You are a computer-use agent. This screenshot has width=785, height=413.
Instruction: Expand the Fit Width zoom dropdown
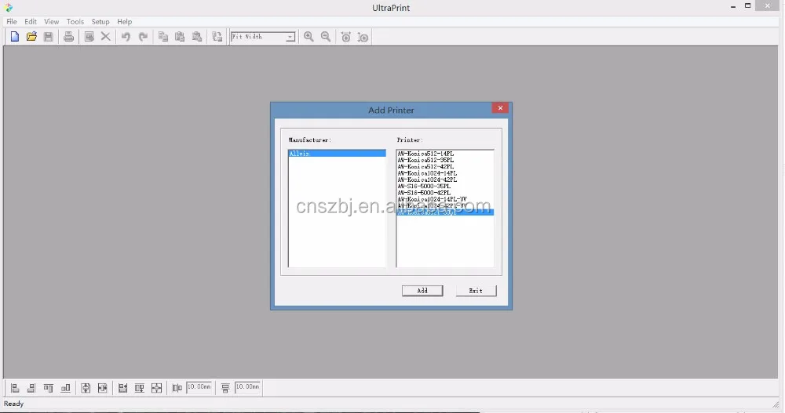coord(290,37)
